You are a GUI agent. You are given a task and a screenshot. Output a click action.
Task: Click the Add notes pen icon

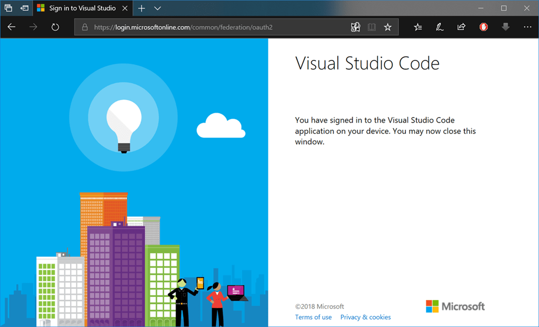point(440,27)
